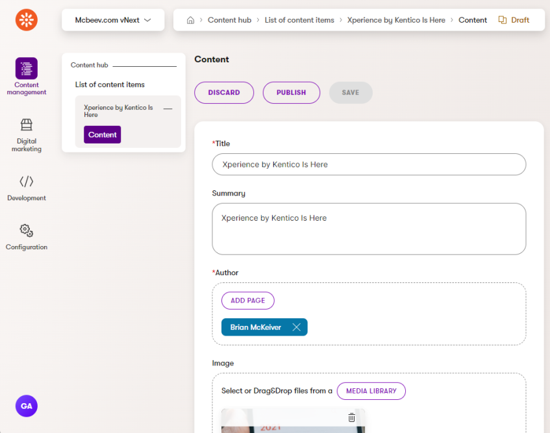Remove Brian McKeiver author tag
Image resolution: width=550 pixels, height=433 pixels.
pyautogui.click(x=296, y=327)
